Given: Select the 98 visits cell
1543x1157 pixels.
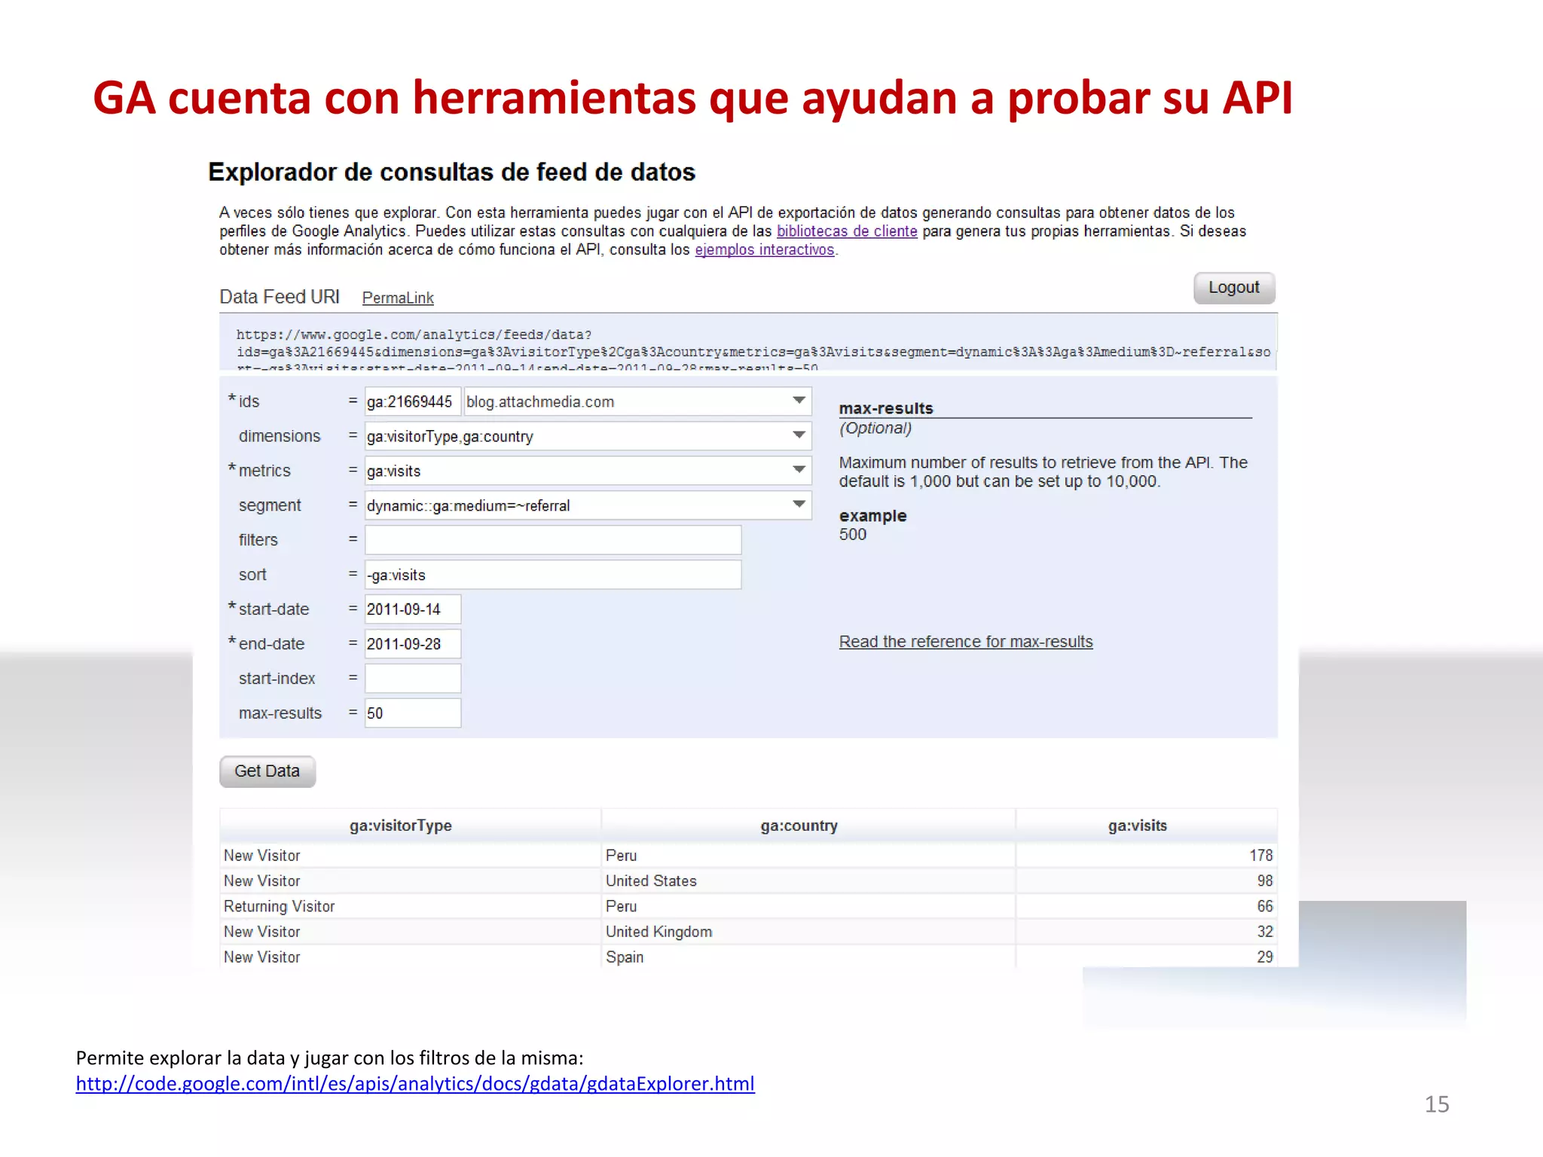Looking at the screenshot, I should [x=1147, y=881].
